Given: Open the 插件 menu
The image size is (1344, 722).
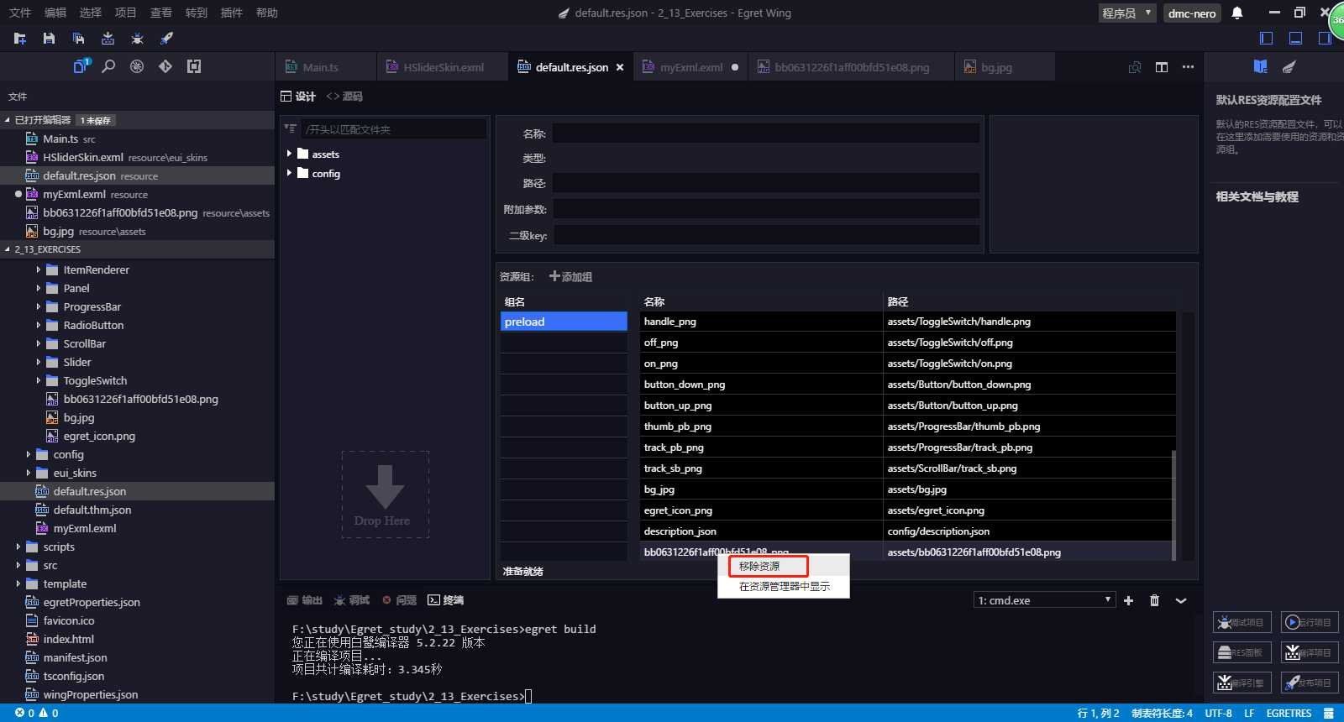Looking at the screenshot, I should (x=231, y=13).
